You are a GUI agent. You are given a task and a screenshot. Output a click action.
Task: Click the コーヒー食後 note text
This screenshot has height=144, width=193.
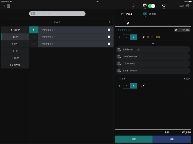click(x=153, y=37)
